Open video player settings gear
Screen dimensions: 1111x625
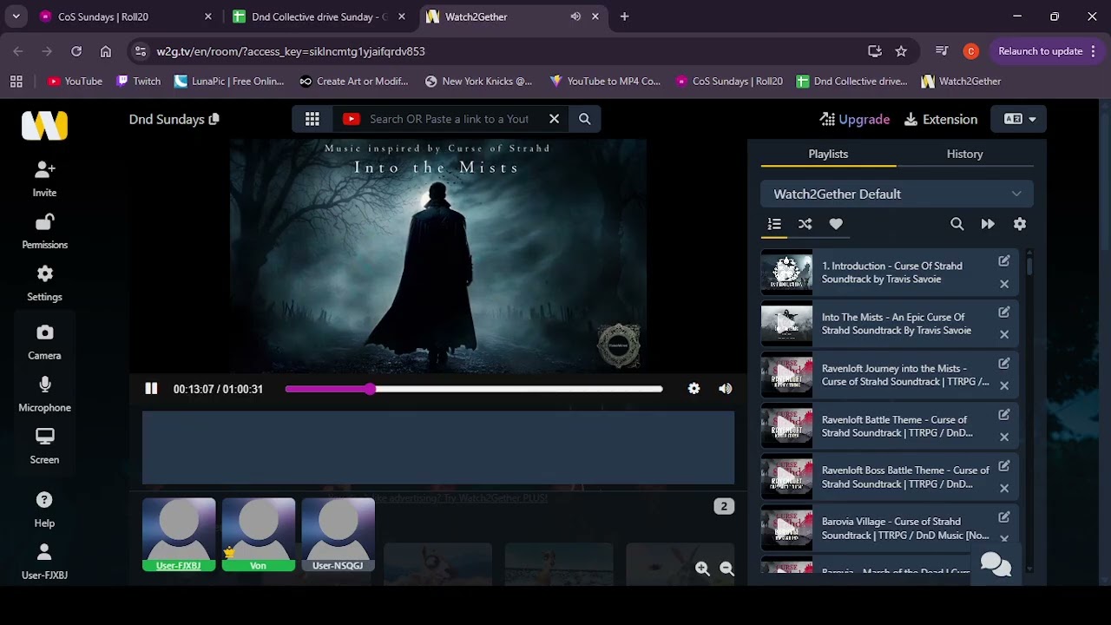(694, 389)
